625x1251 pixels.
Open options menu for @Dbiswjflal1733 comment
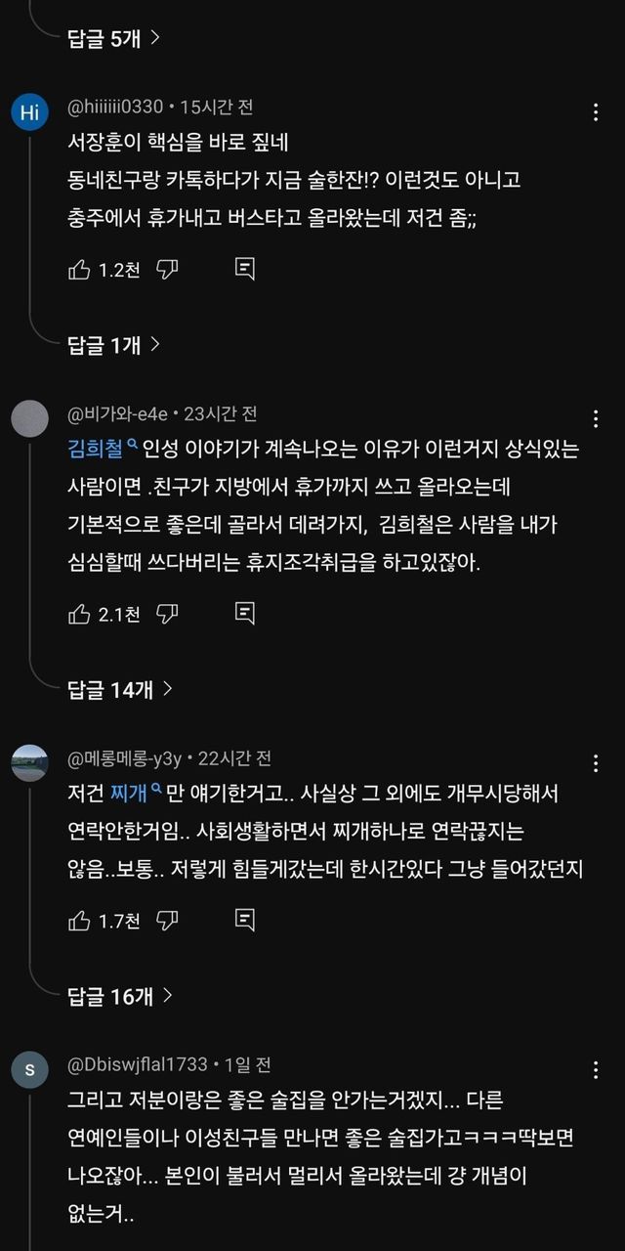[x=596, y=1070]
